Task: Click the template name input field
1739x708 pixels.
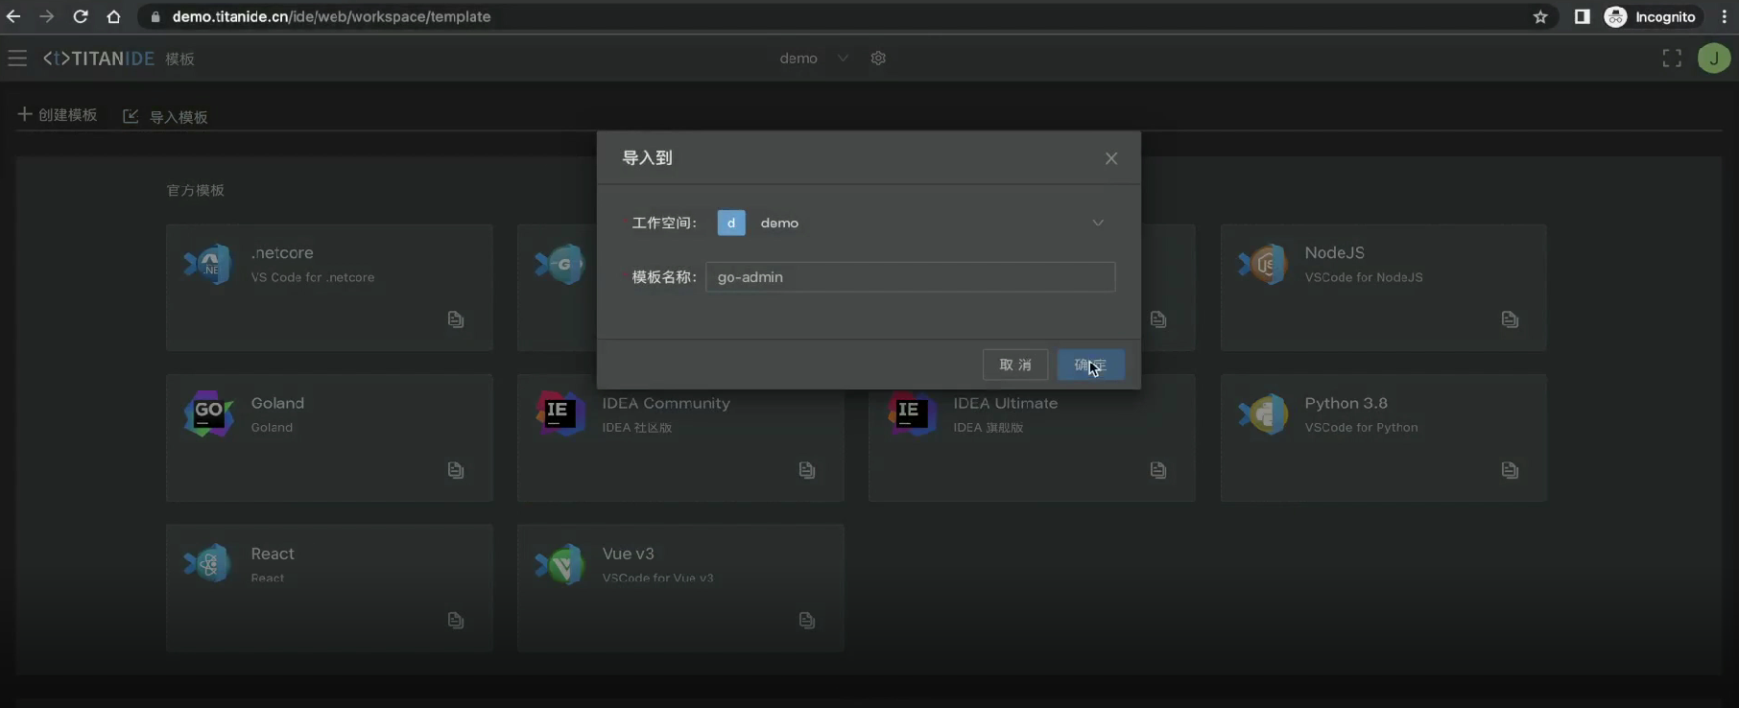Action: click(x=910, y=277)
